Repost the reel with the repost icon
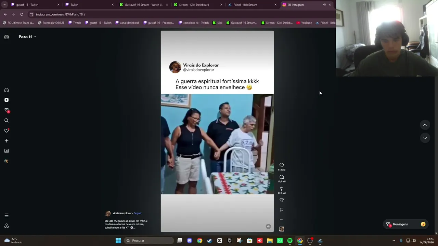The height and width of the screenshot is (246, 438). tap(282, 189)
